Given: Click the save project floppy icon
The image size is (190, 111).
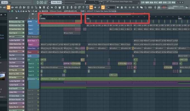Looking at the screenshot, I should click(60, 7).
